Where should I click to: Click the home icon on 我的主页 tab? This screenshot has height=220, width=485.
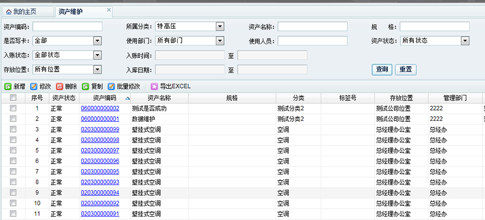[8, 12]
